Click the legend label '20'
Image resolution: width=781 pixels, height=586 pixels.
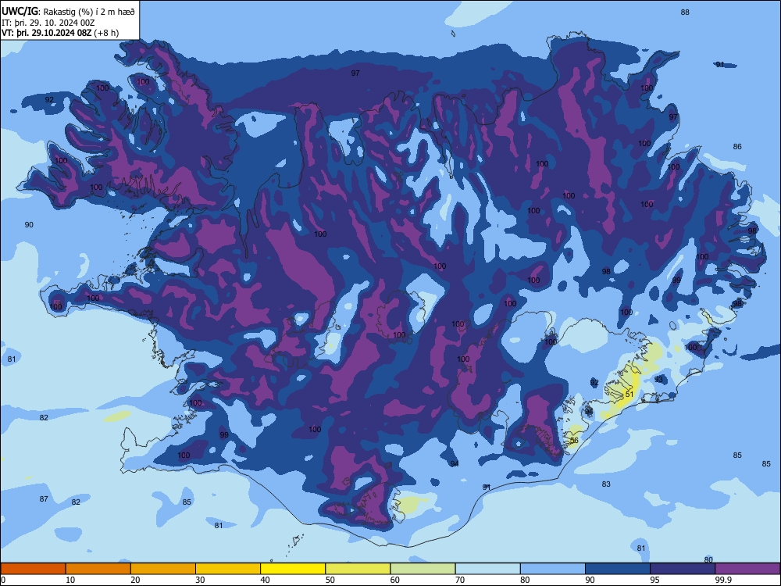[x=135, y=580]
